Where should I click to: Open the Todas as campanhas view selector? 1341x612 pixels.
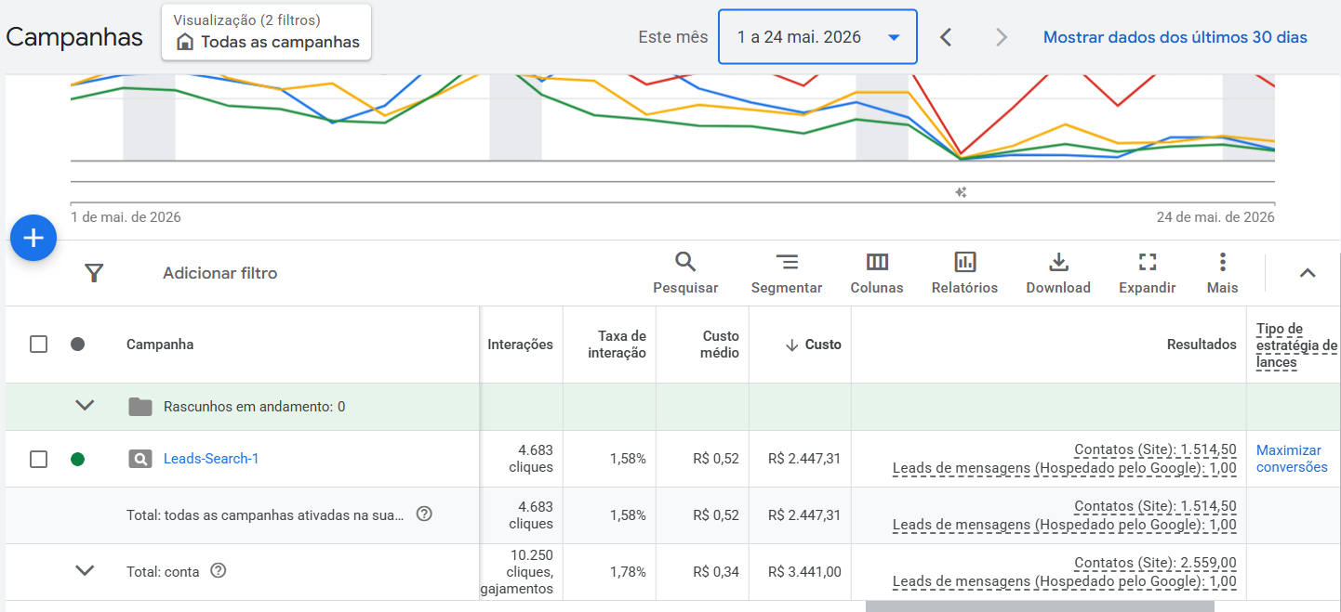pyautogui.click(x=266, y=33)
